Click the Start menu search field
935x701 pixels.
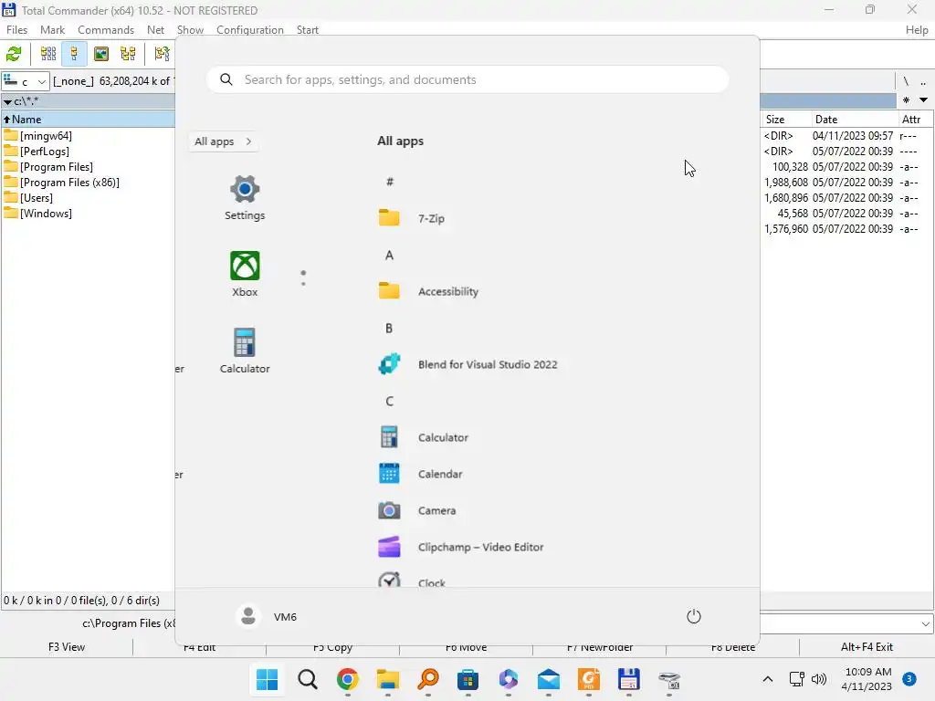pyautogui.click(x=467, y=79)
